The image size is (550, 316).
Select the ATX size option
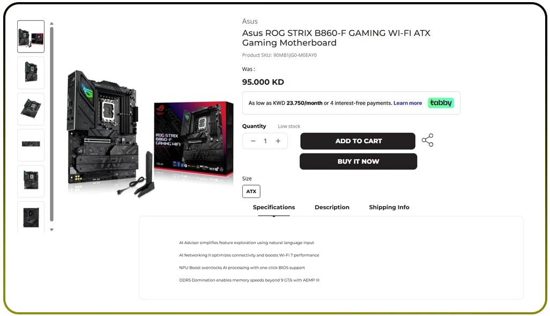[x=251, y=192]
